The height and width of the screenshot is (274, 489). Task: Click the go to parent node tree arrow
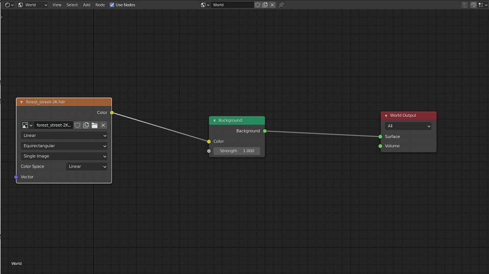point(464,5)
